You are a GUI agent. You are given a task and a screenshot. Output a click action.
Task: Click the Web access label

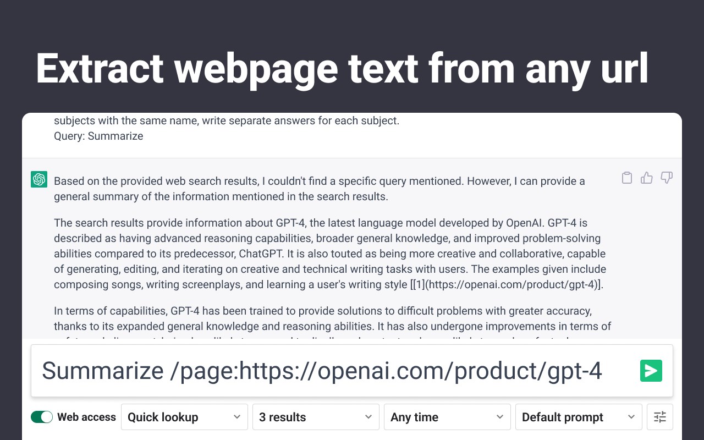[86, 417]
